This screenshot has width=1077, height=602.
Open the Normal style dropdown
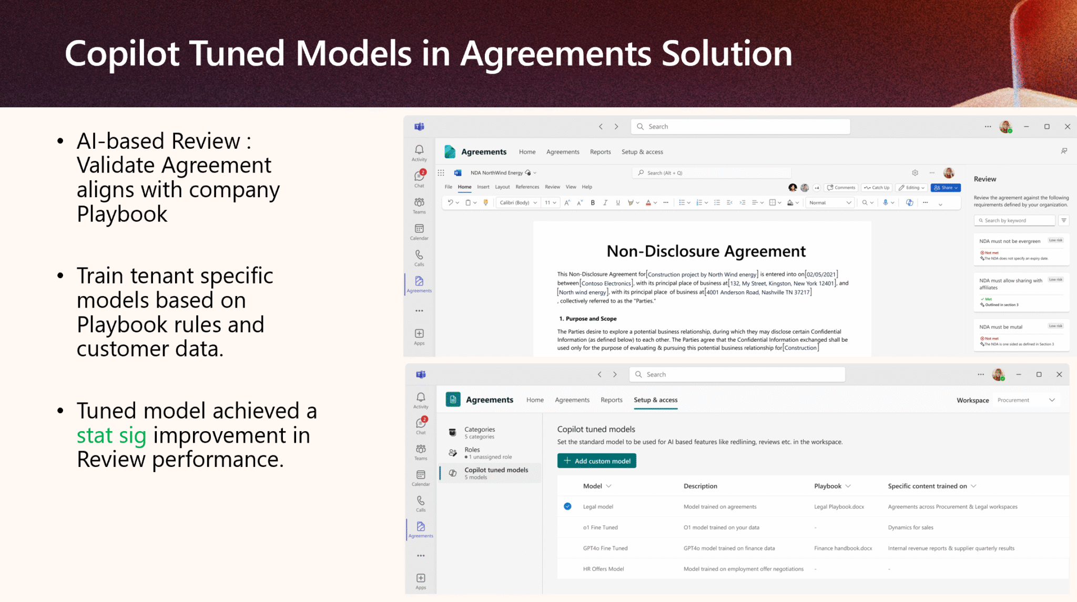(x=830, y=202)
